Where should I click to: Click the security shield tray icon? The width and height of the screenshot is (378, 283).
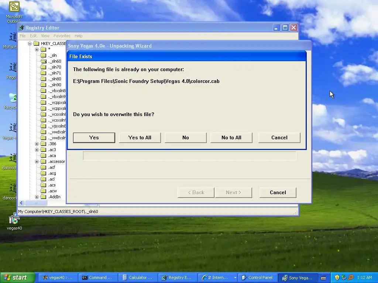[337, 278]
